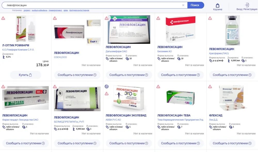The image size is (258, 152).
Task: Click Сообщить о поступлении for Левофлоксацин Эколевид
Action: coord(129,143)
